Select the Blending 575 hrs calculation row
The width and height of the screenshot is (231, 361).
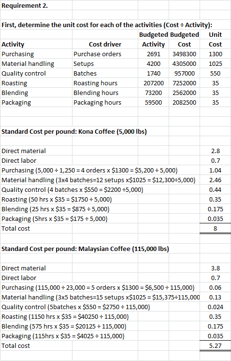coord(64,326)
